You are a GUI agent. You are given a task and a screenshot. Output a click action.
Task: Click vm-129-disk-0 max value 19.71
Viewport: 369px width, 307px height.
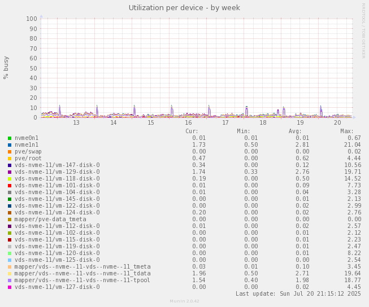point(352,172)
